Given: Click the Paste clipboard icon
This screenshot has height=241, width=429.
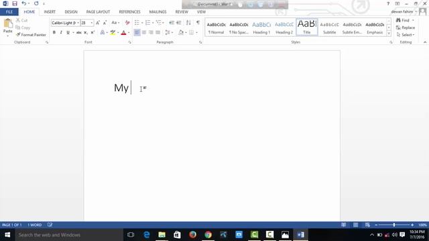Looking at the screenshot, I should [x=7, y=24].
